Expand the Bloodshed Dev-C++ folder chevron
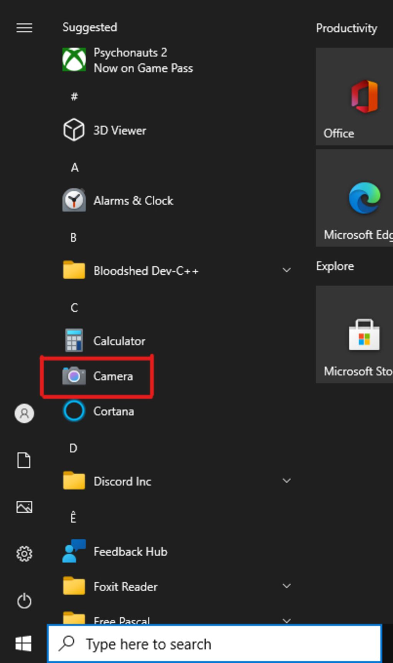Image resolution: width=393 pixels, height=663 pixels. click(286, 270)
